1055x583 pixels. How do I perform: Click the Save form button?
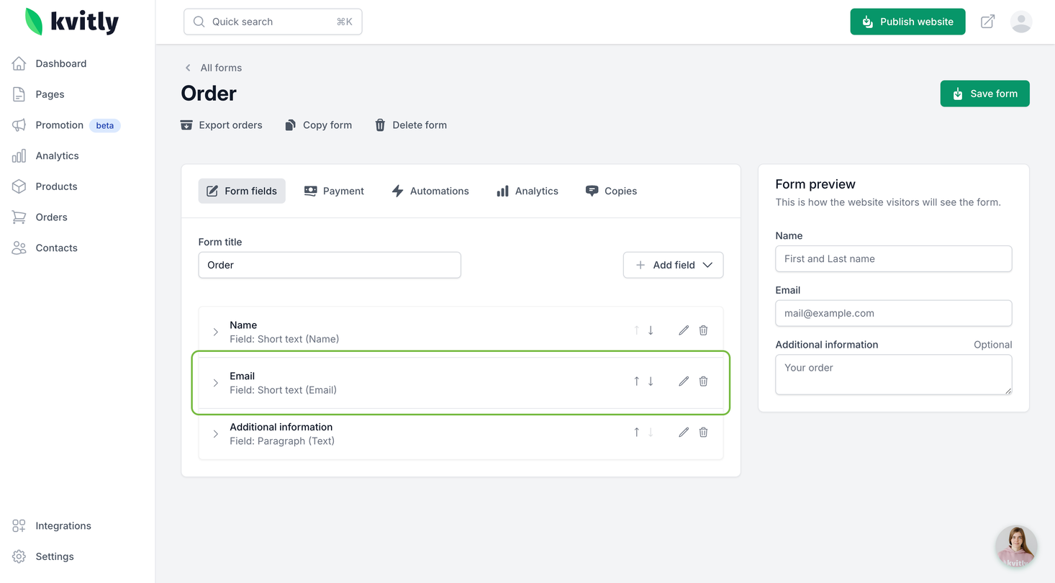coord(984,94)
